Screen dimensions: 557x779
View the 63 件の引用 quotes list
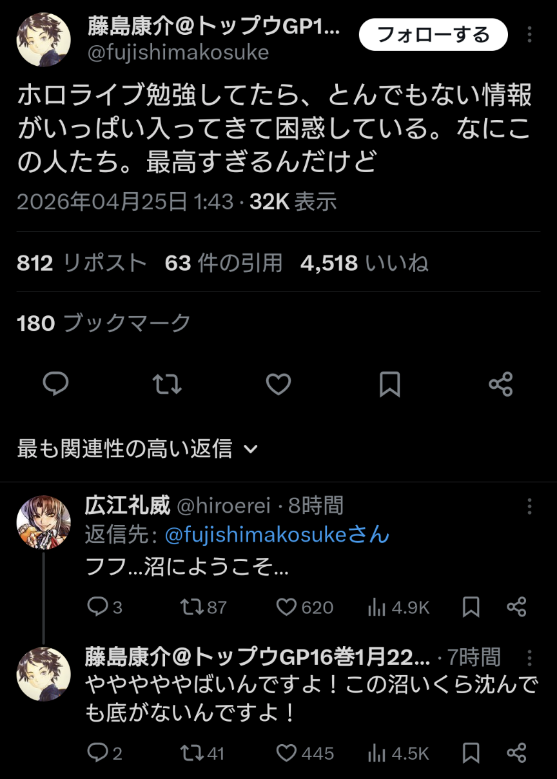pyautogui.click(x=224, y=263)
